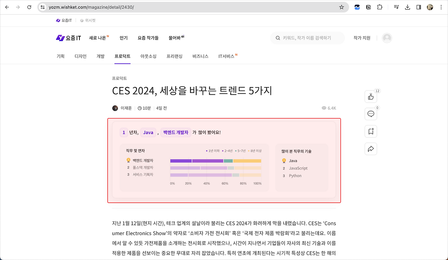Open the 요즘IT link in top strip
This screenshot has height=260, width=448.
tap(64, 20)
